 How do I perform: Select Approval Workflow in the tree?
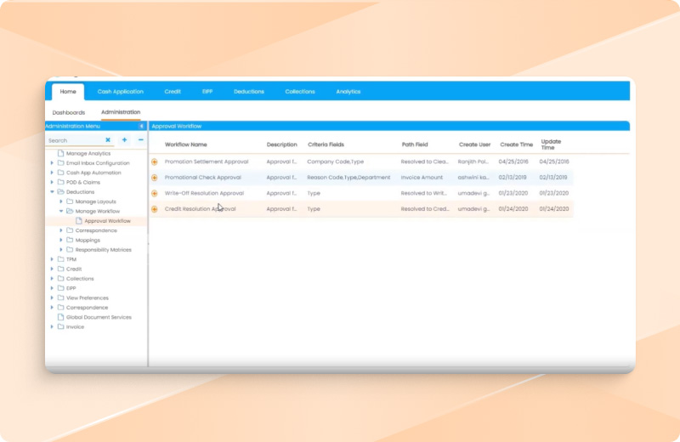pos(108,221)
